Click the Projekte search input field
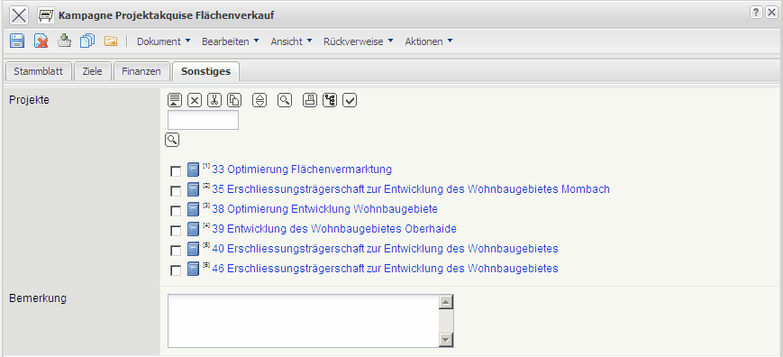 pos(203,120)
